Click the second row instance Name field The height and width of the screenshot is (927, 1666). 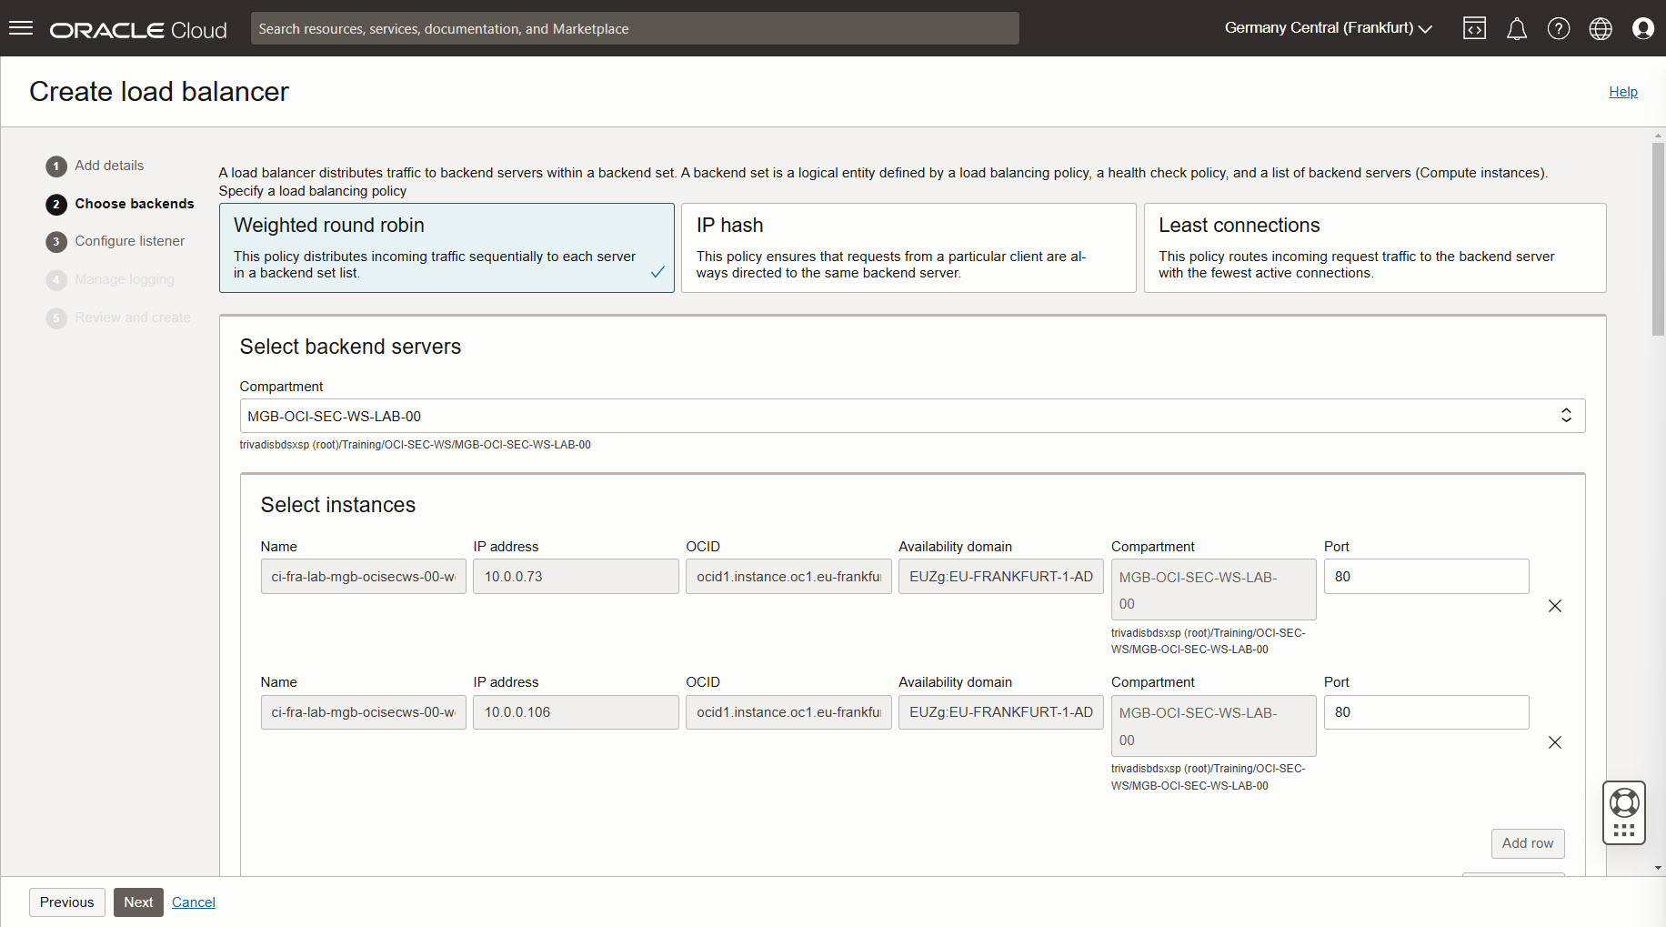[x=363, y=712]
